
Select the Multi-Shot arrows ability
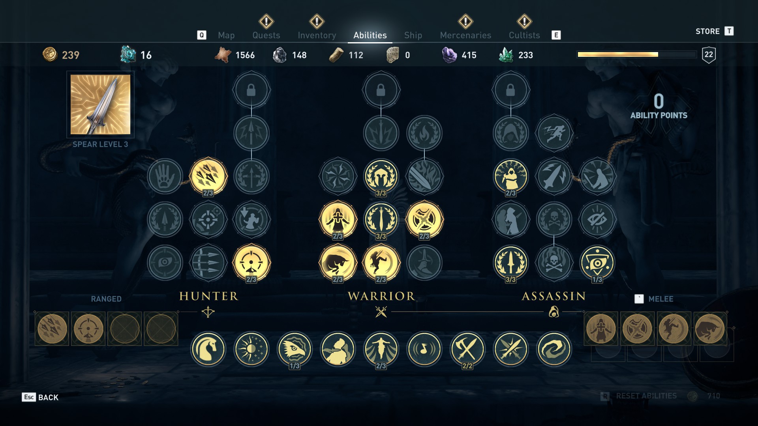[x=208, y=176]
